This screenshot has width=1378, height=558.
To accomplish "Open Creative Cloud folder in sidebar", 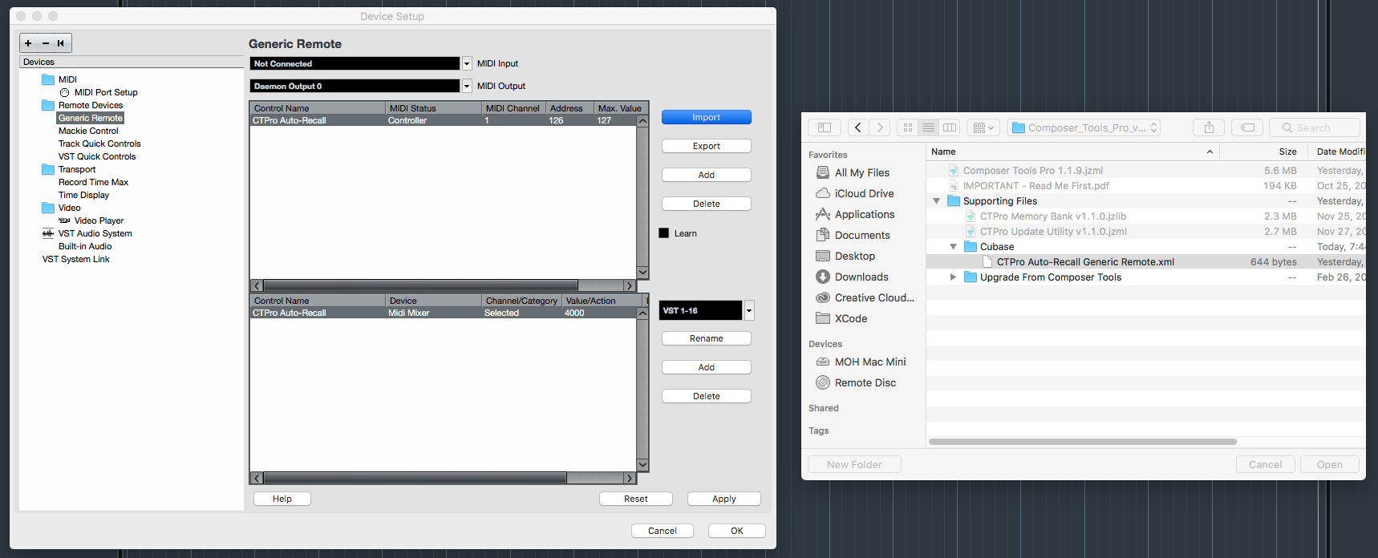I will [x=873, y=297].
